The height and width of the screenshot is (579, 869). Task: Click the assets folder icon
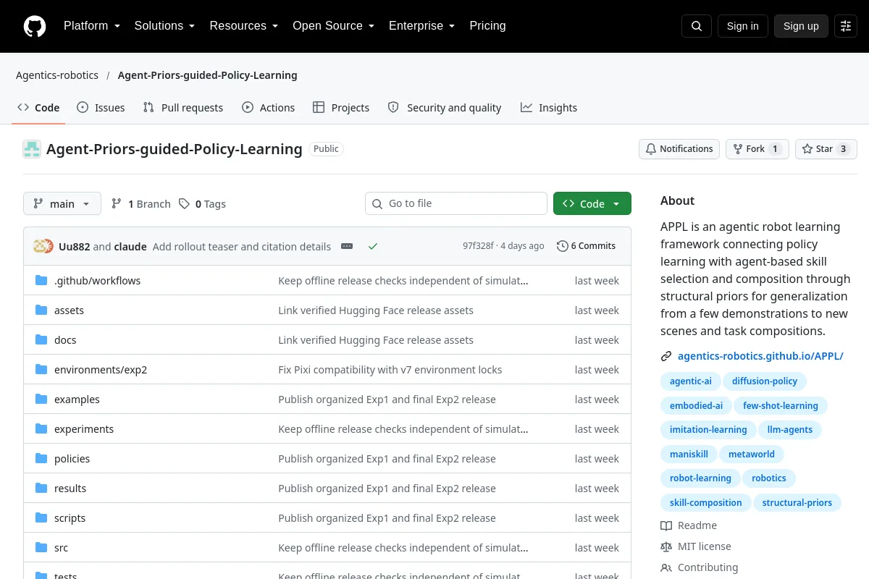click(41, 310)
